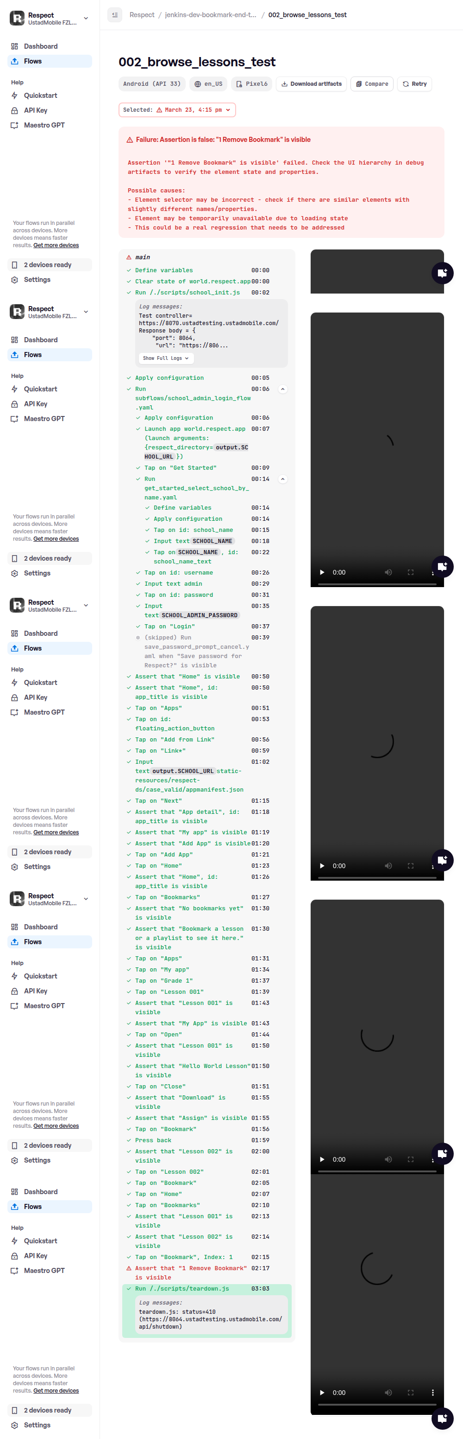This screenshot has height=1439, width=463.
Task: Retry the failed flow run
Action: 414,84
